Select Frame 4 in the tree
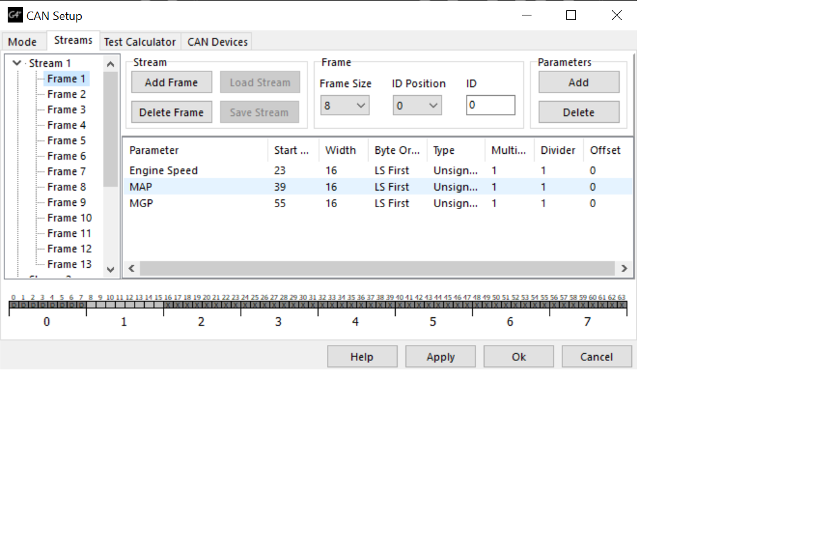834x556 pixels. tap(66, 125)
